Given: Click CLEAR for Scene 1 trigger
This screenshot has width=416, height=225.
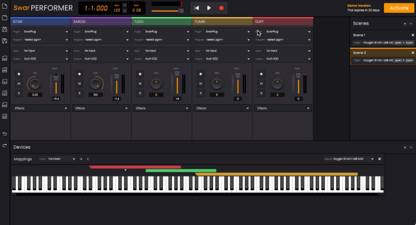Looking at the screenshot, I should pos(409,43).
